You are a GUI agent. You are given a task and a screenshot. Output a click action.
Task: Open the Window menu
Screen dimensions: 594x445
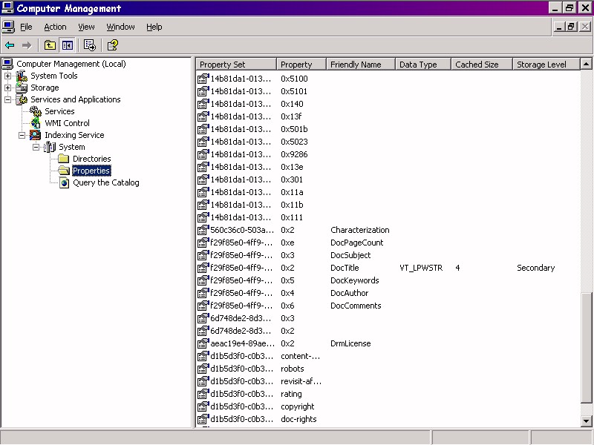[x=120, y=27]
